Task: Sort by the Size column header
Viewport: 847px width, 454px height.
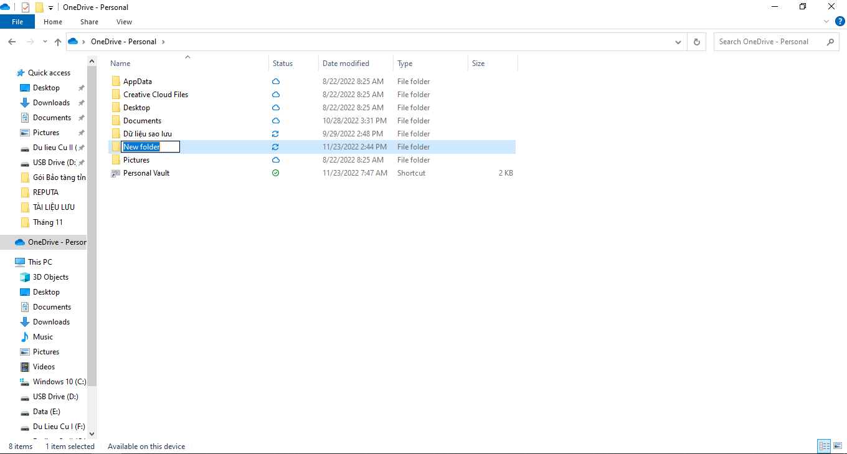Action: pyautogui.click(x=478, y=64)
